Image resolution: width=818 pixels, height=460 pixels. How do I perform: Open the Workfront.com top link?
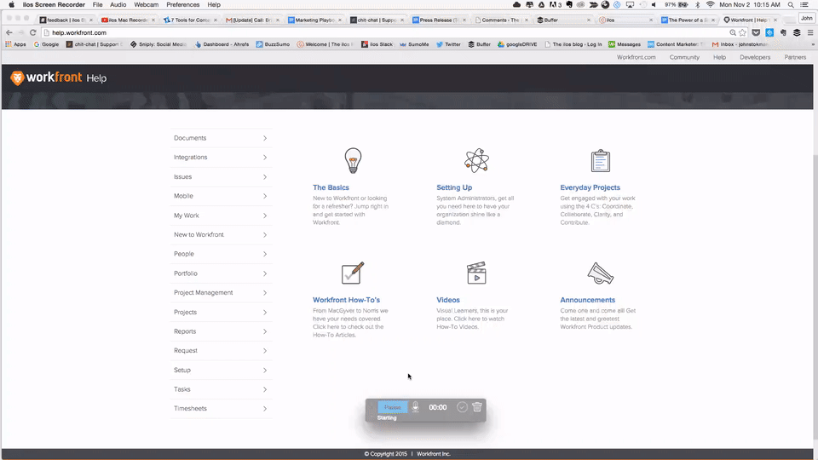(636, 57)
